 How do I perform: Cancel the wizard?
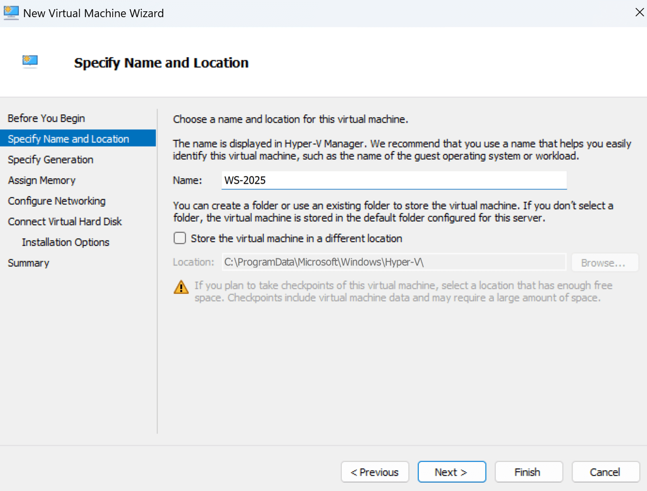point(605,472)
